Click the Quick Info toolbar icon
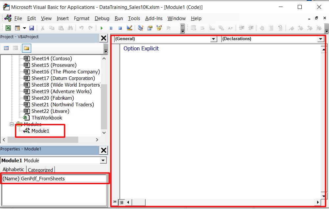Viewport: 329px width, 209px height. (x=212, y=28)
